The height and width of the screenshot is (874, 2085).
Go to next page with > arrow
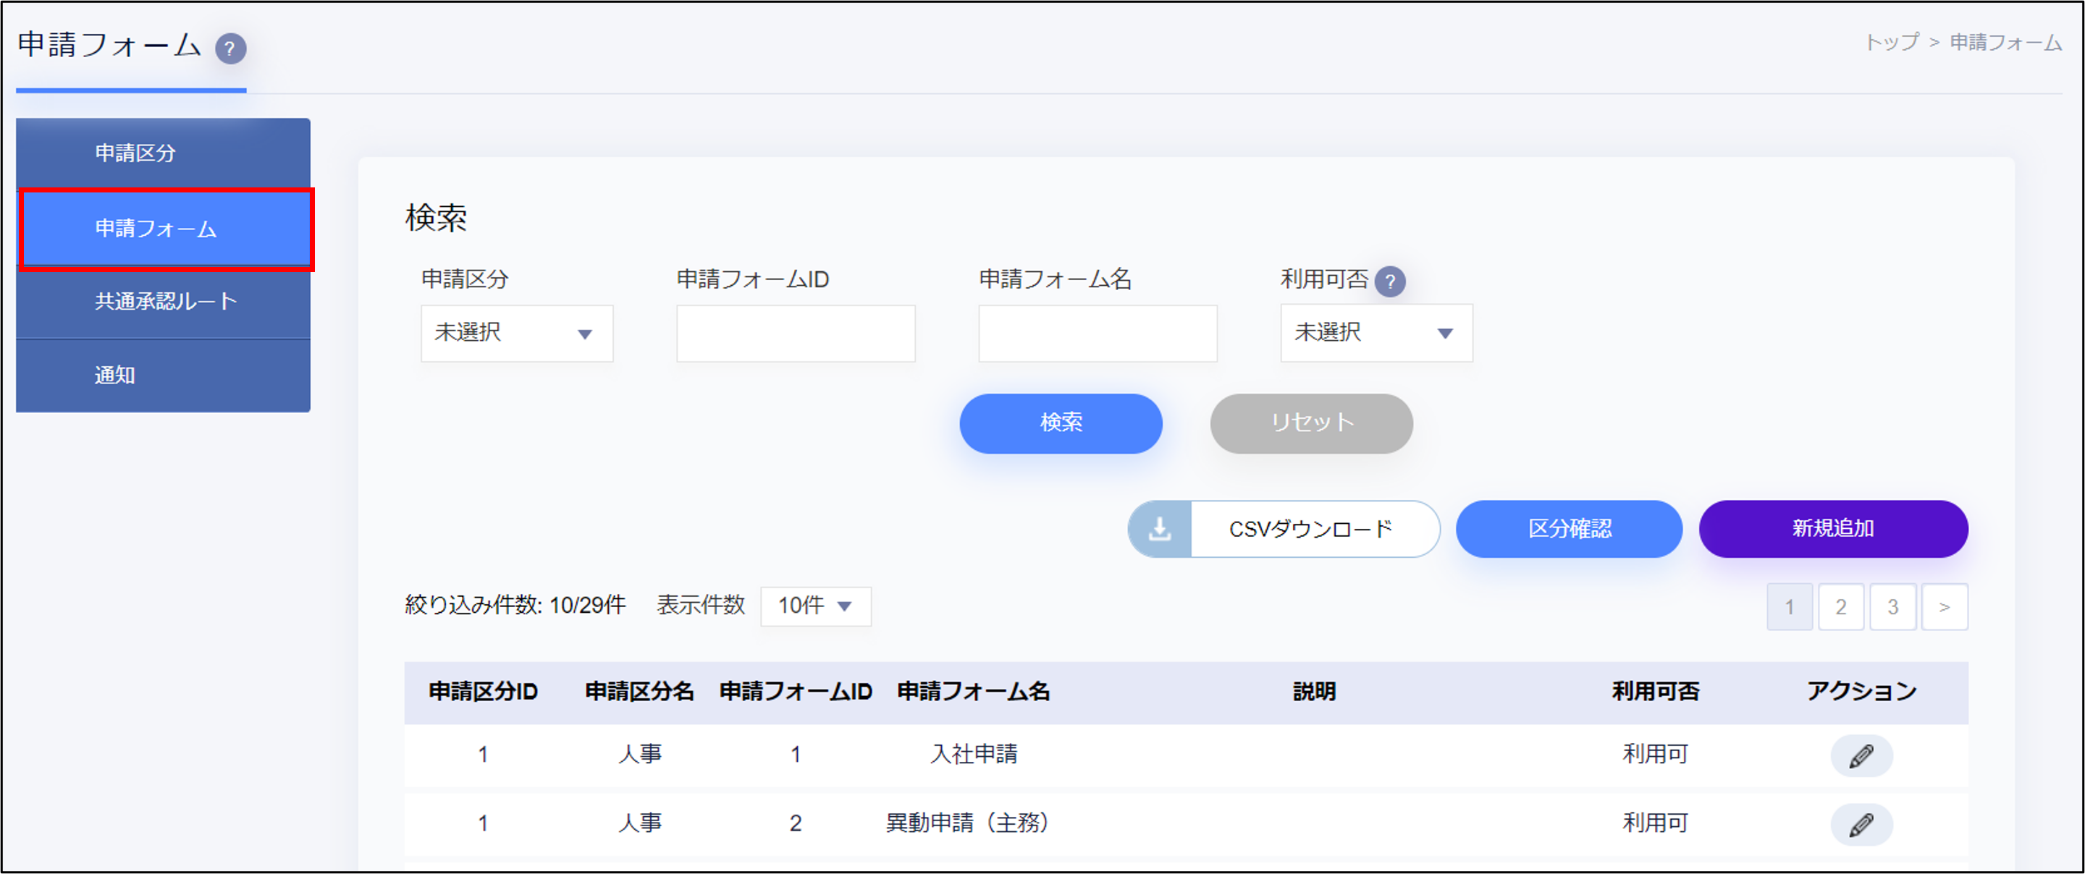tap(1944, 607)
